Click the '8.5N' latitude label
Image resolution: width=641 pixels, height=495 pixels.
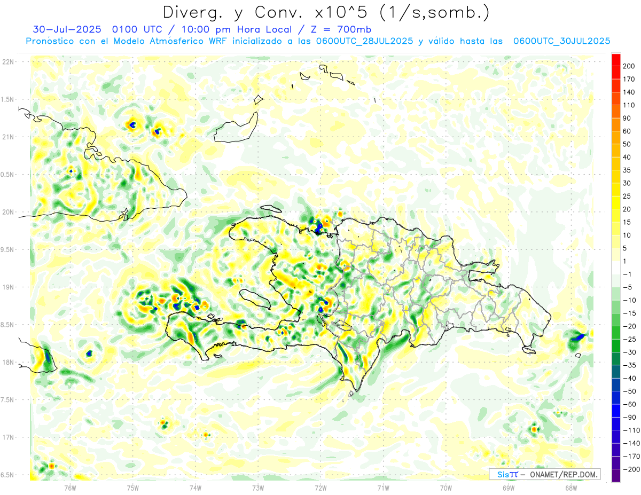[x=8, y=325]
